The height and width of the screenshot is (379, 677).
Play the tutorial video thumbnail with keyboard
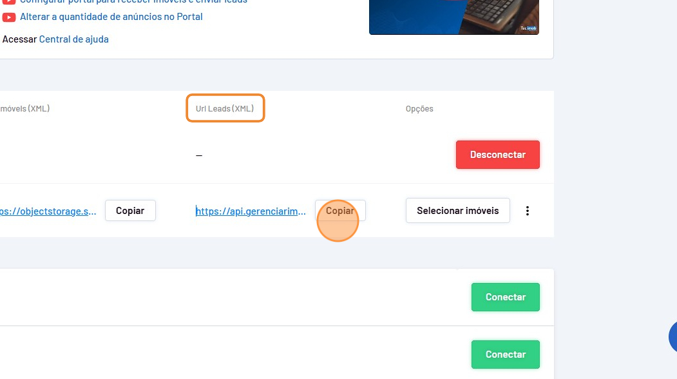pos(453,16)
